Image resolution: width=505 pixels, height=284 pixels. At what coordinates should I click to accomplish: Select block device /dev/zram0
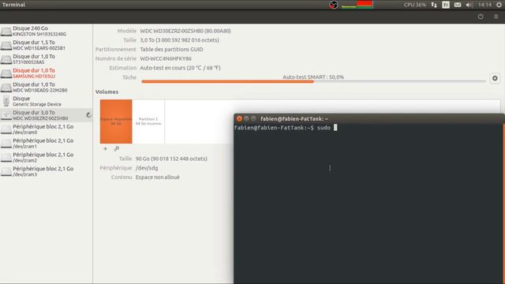[46, 129]
